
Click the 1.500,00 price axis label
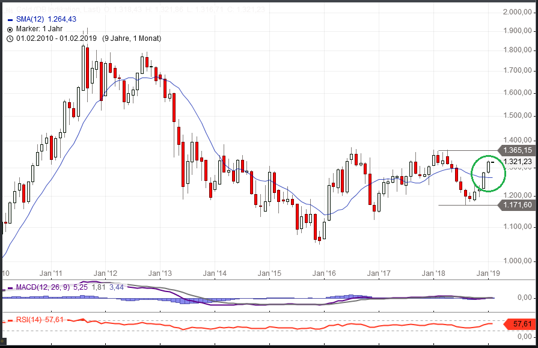click(518, 115)
